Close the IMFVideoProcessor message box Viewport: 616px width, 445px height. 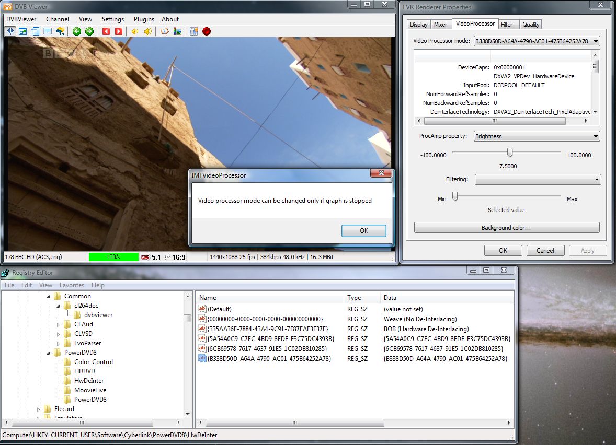pyautogui.click(x=381, y=173)
